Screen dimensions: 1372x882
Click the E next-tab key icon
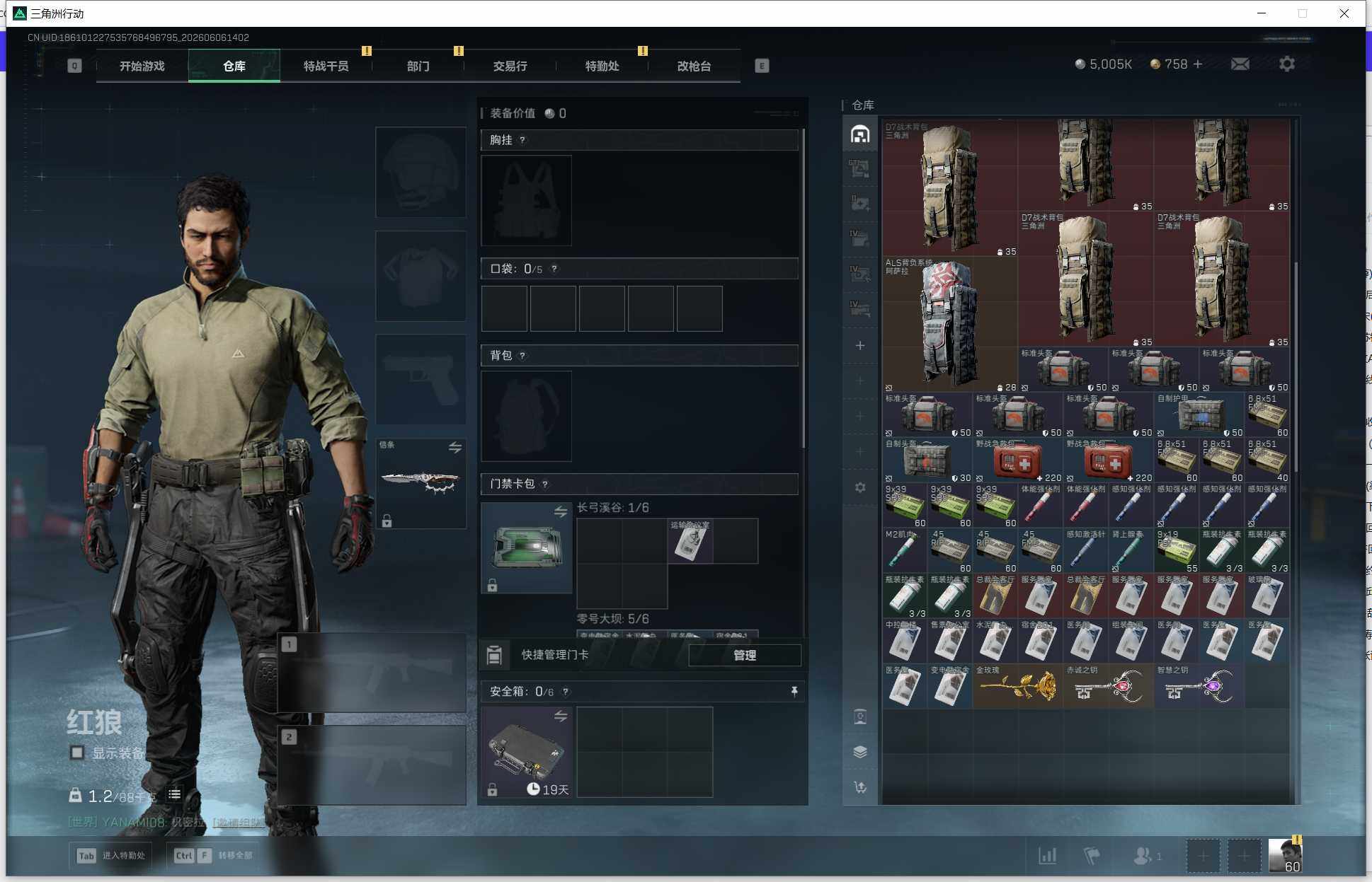click(762, 66)
